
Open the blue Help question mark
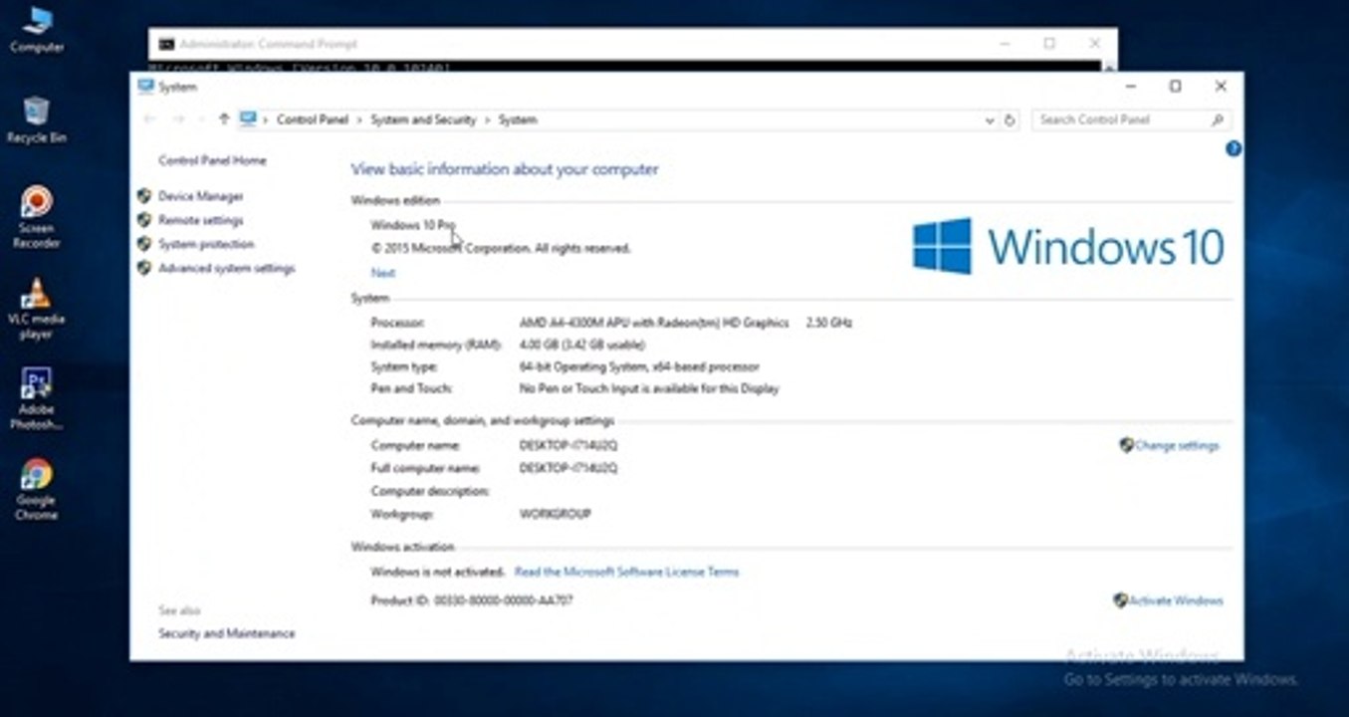coord(1234,149)
